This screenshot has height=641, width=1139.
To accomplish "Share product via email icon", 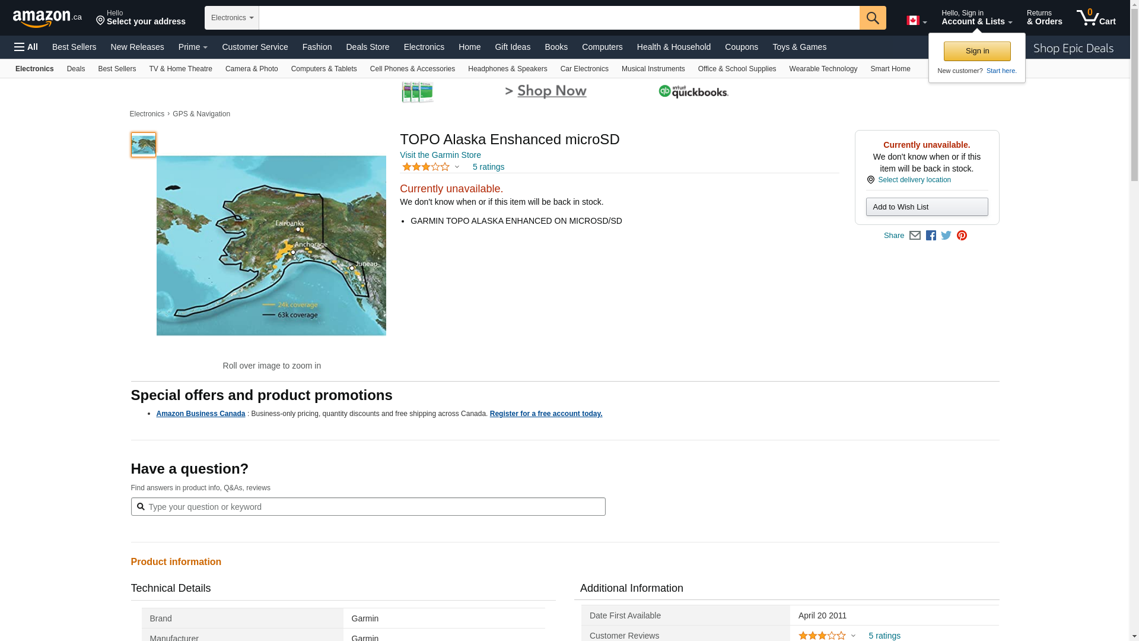I will click(x=915, y=236).
